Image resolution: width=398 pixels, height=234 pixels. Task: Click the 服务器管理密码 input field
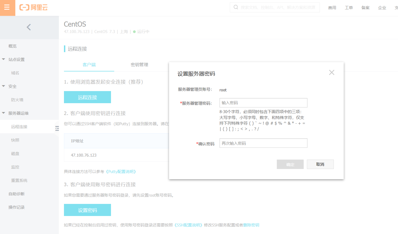pos(263,103)
